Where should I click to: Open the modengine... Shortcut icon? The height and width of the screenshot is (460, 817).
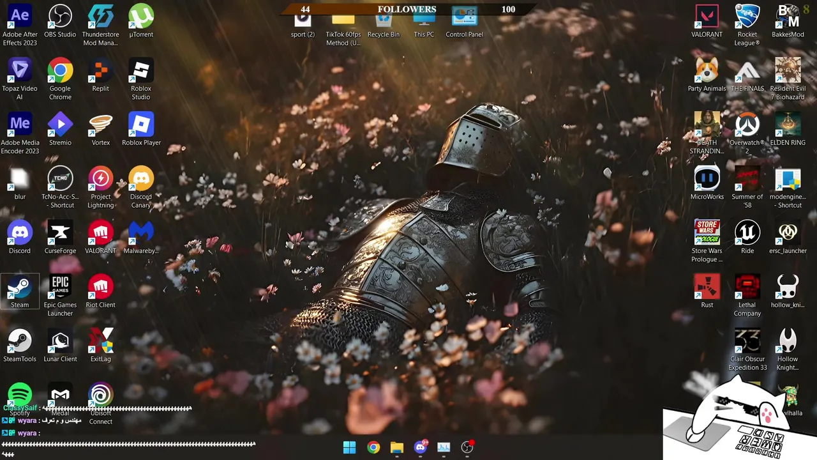pos(788,188)
